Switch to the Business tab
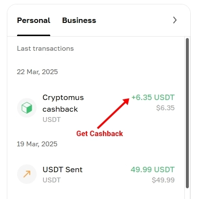Viewport: 201px width, 199px height. tap(79, 20)
